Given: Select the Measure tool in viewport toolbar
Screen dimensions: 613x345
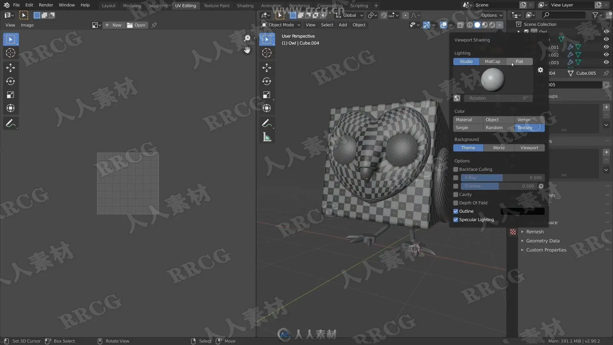Looking at the screenshot, I should (x=267, y=137).
